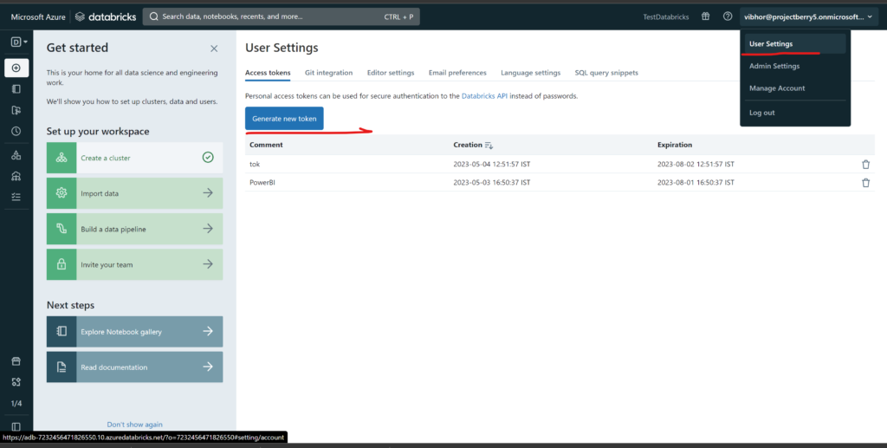Viewport: 887px width, 448px height.
Task: Click the 1/4 onboarding progress indicator
Action: tap(16, 403)
